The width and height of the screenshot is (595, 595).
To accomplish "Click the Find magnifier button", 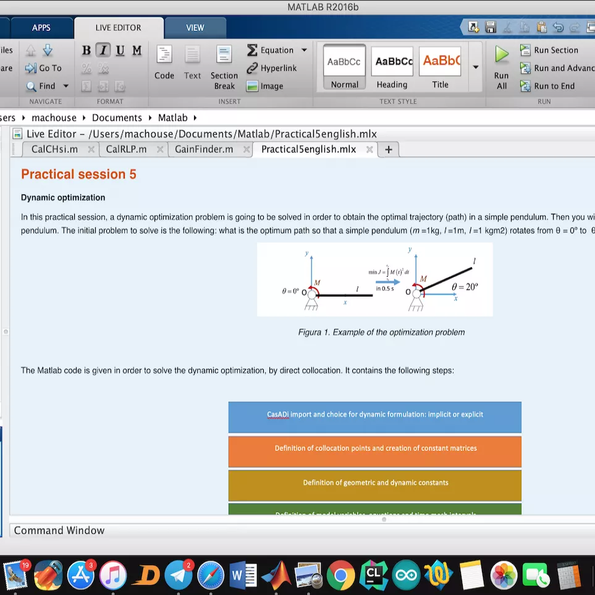I will pyautogui.click(x=41, y=86).
